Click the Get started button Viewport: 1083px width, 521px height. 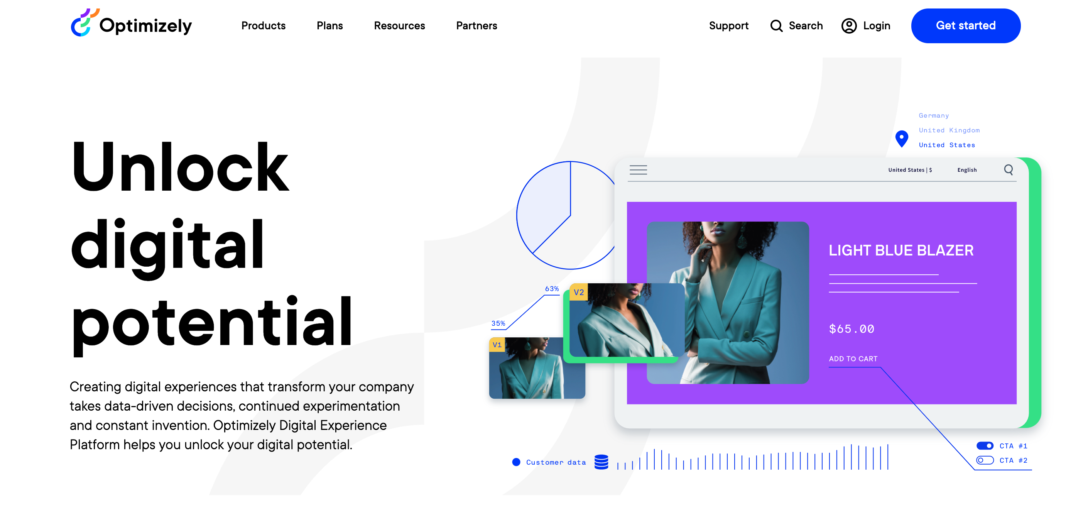966,26
